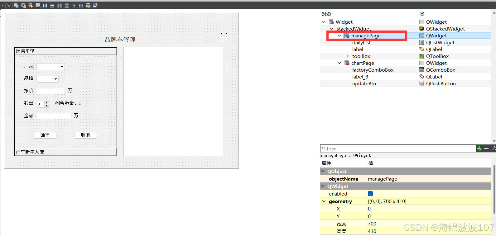This screenshot has height=236, width=496.
Task: Click the 取消 button on the form
Action: pyautogui.click(x=85, y=135)
